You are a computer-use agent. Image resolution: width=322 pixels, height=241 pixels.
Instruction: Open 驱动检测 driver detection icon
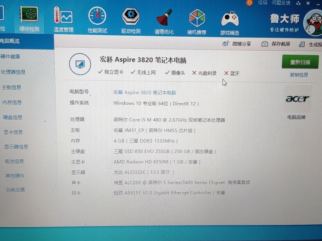[x=131, y=21]
